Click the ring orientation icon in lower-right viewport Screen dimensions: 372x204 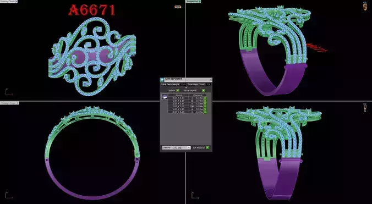click(365, 108)
